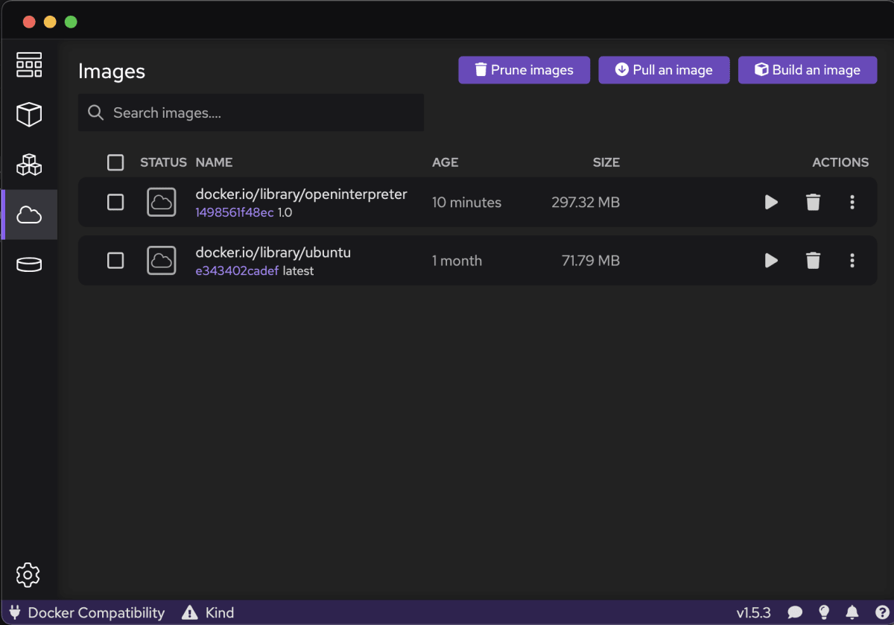894x625 pixels.
Task: Check the ubuntu image checkbox
Action: point(115,260)
